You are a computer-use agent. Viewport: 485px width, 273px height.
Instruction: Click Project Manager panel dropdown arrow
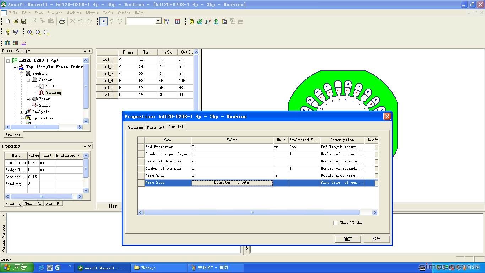click(x=85, y=51)
